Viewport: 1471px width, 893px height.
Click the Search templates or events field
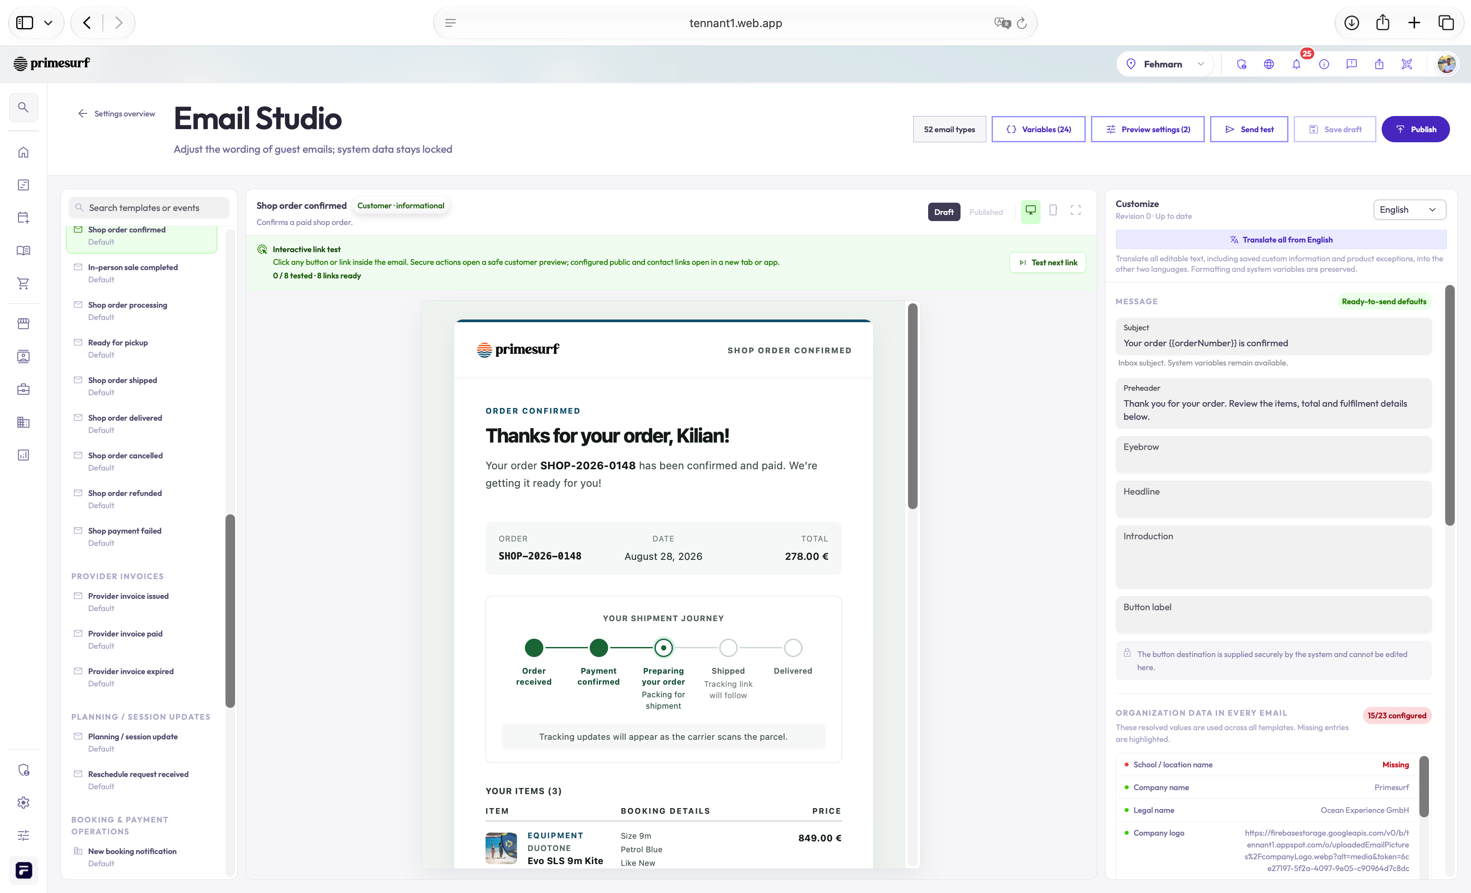pyautogui.click(x=149, y=208)
